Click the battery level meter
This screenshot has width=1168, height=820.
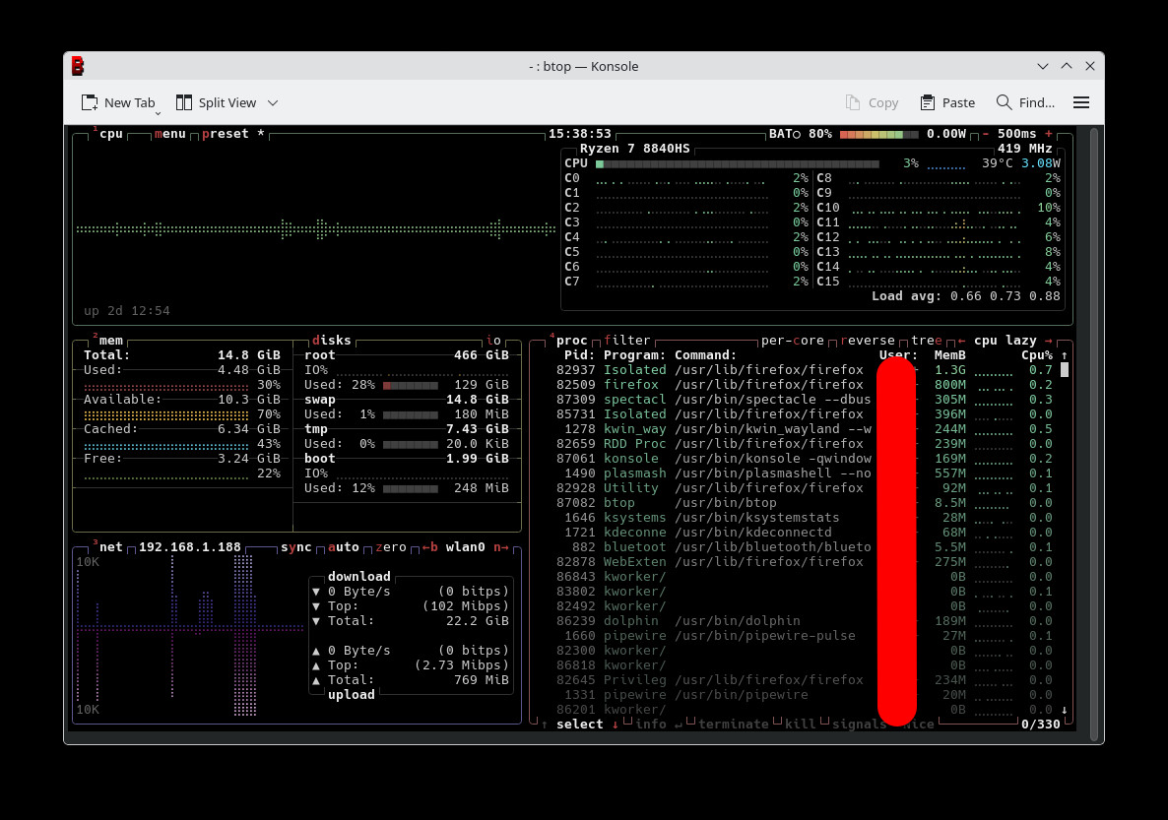point(879,134)
